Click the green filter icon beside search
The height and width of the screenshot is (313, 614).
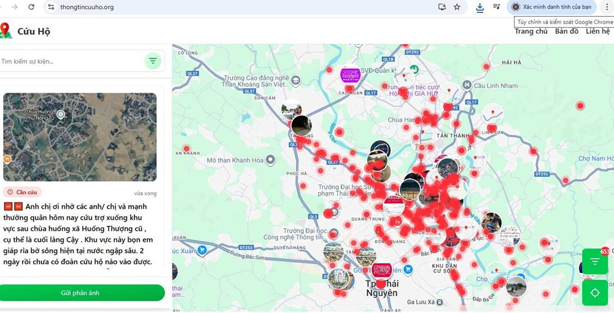pos(153,61)
